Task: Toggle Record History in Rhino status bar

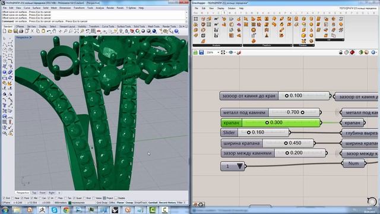Action: (x=167, y=203)
